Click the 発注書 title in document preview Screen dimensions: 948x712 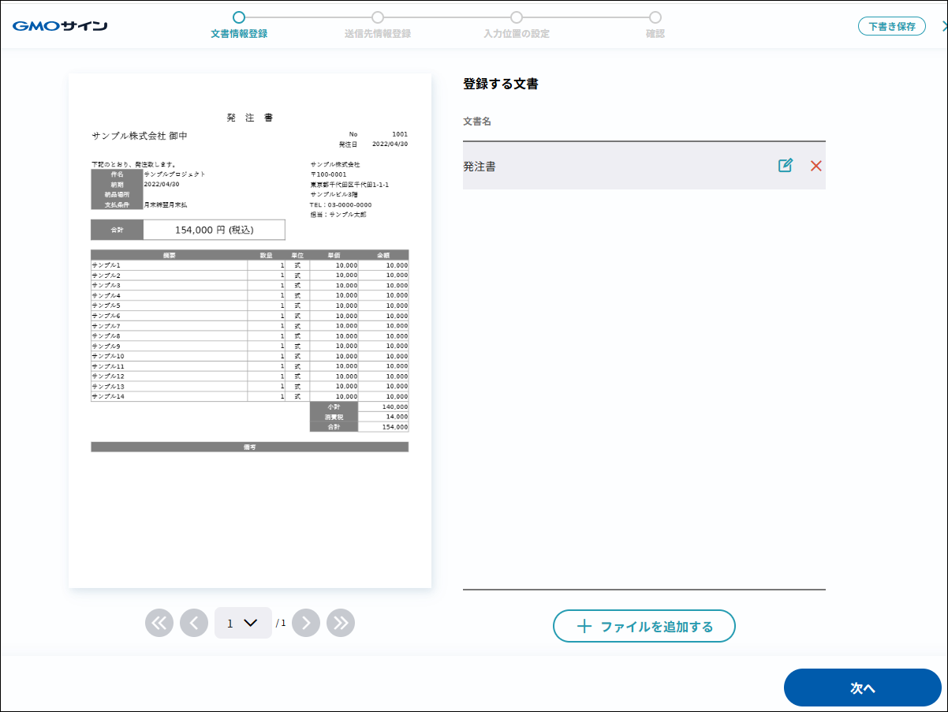(250, 118)
